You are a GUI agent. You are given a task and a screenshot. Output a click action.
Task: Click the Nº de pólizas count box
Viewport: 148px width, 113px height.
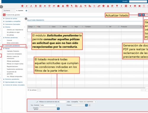coord(39,90)
